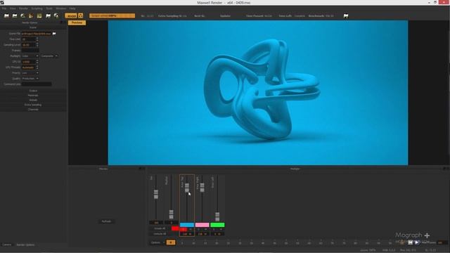The height and width of the screenshot is (253, 450).
Task: Click the fourth toolbar icon, the orange one
Action: [x=31, y=15]
